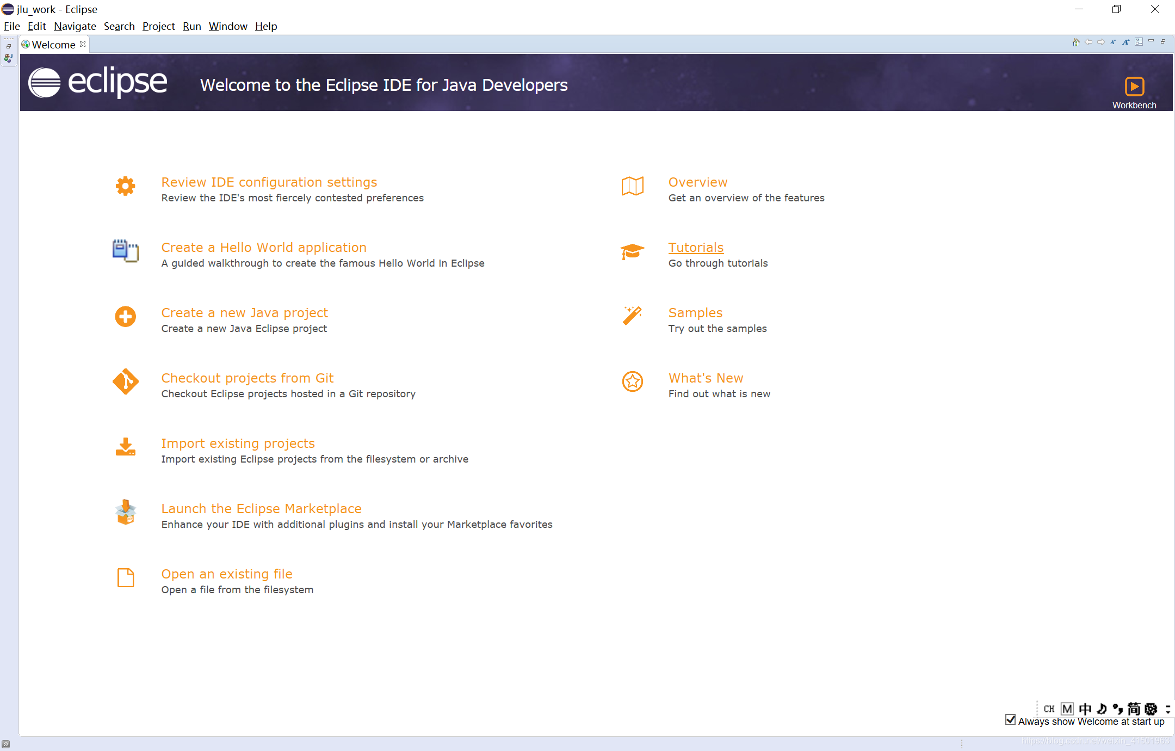
Task: Click the text 'Find out what is new'
Action: (719, 393)
